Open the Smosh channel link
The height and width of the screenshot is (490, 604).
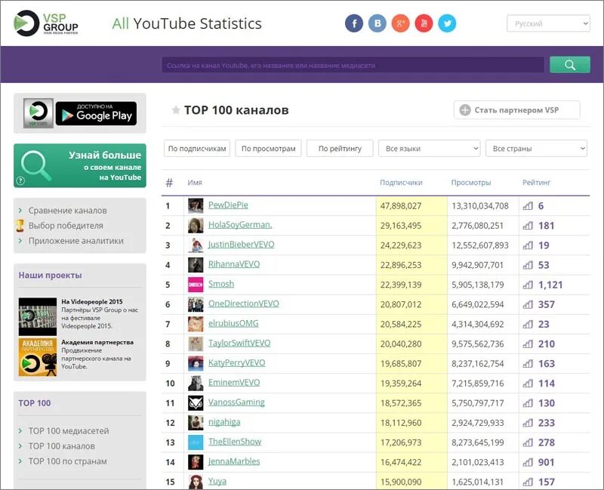click(221, 284)
